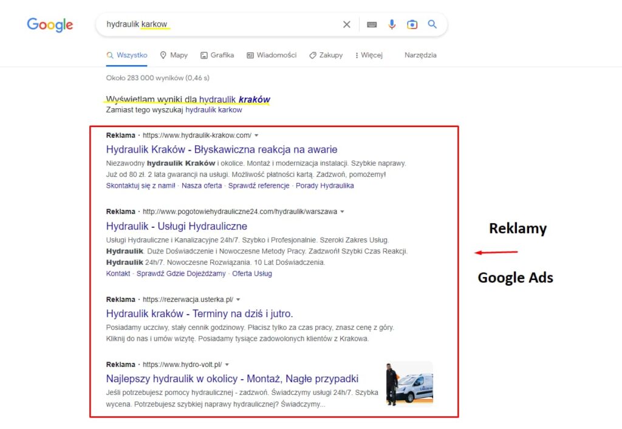
Task: Clear the search box with the X icon
Action: 346,24
